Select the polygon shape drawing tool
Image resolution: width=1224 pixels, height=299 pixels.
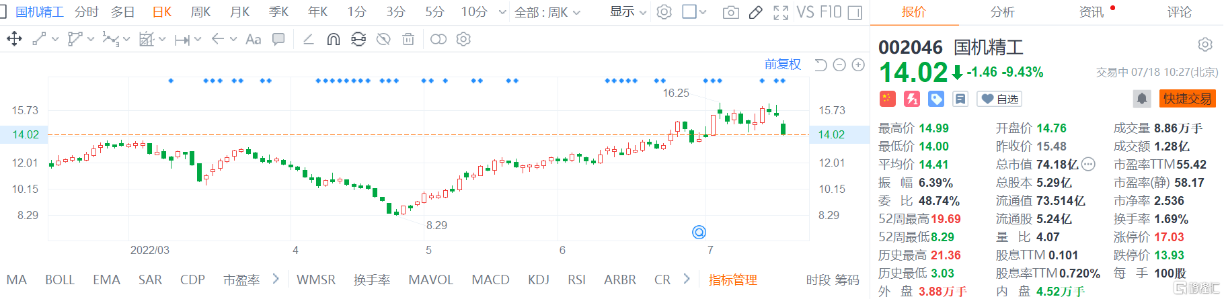[75, 39]
